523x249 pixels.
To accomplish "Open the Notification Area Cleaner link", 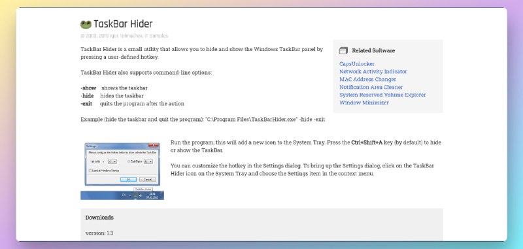I will 371,87.
